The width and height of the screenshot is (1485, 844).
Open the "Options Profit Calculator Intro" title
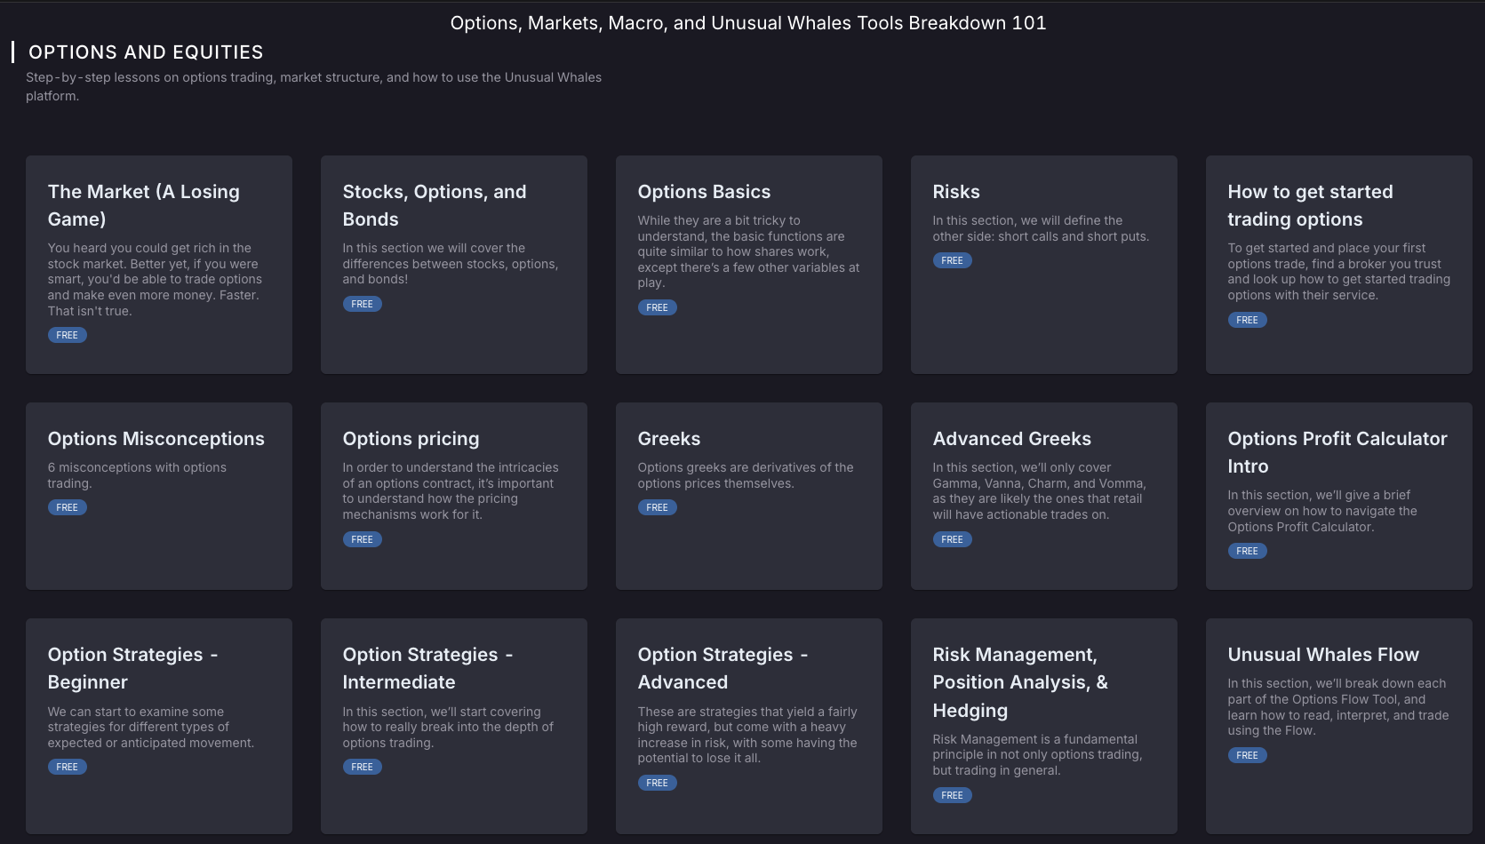1337,452
